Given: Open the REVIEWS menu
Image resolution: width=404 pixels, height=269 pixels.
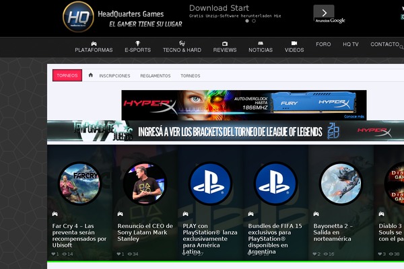Looking at the screenshot, I should 225,50.
